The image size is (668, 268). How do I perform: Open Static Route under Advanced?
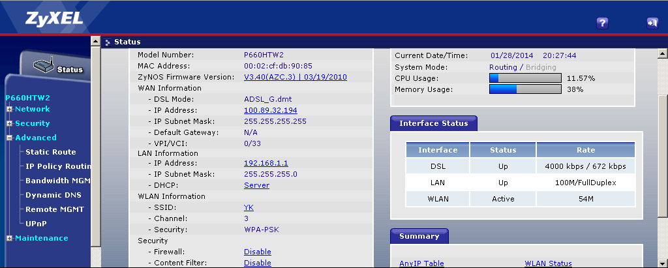51,152
